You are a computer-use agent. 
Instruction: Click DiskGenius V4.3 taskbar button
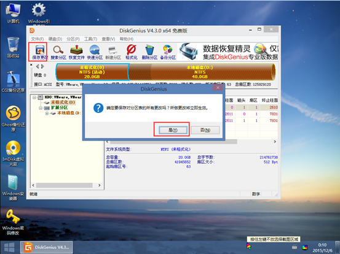click(x=46, y=247)
